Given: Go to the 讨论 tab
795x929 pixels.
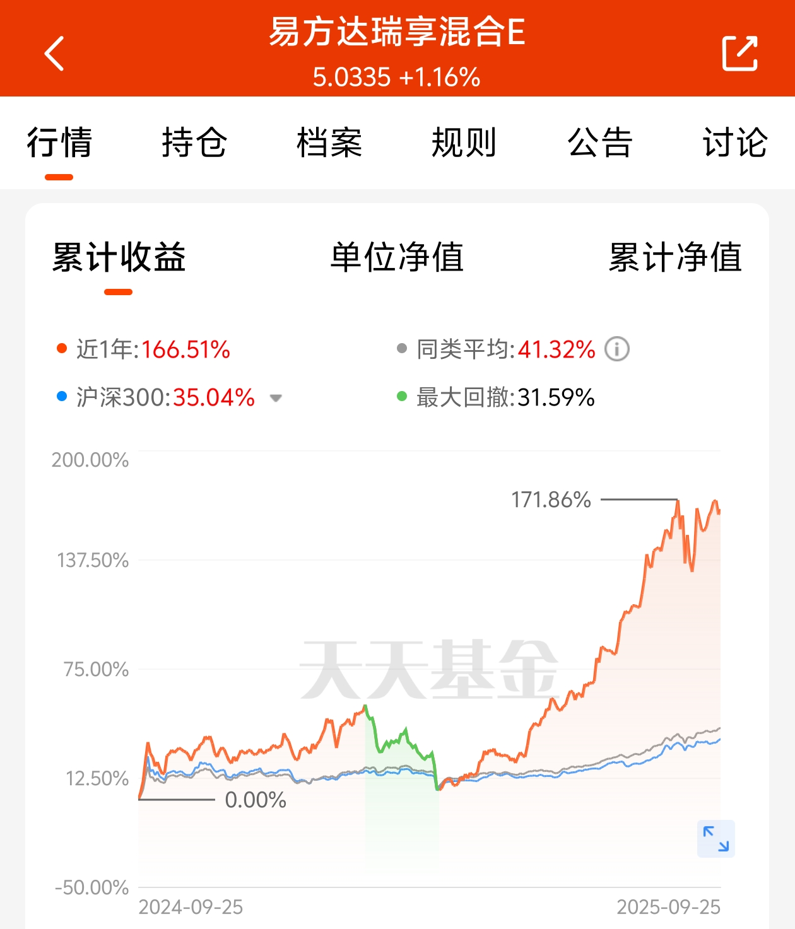Looking at the screenshot, I should point(735,142).
